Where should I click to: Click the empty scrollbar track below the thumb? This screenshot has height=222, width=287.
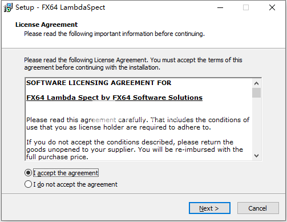[x=256, y=124]
